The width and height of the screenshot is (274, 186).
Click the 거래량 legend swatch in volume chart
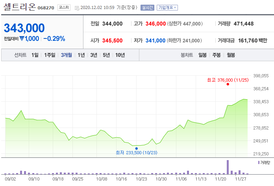point(259,162)
